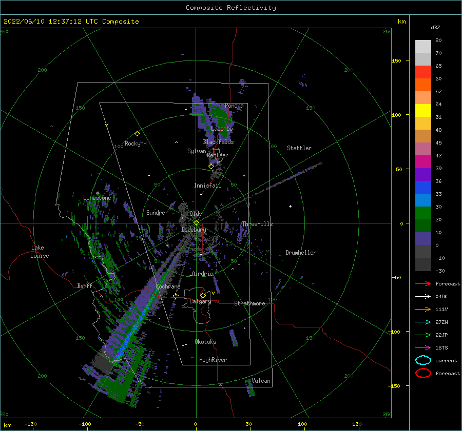
Task: Click the orange 111V arrow icon
Action: 423,309
